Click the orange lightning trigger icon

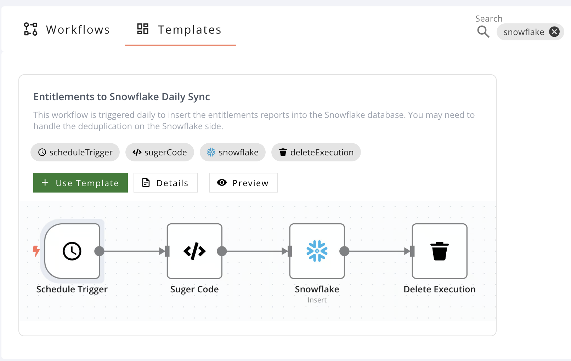coord(36,251)
